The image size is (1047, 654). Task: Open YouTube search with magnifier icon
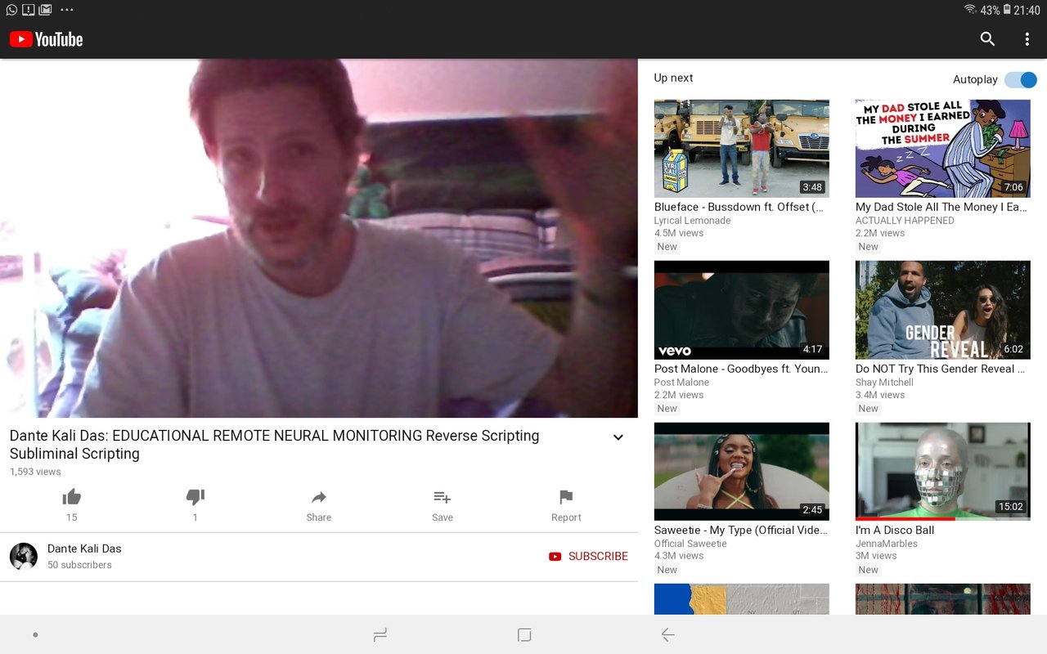pos(987,39)
